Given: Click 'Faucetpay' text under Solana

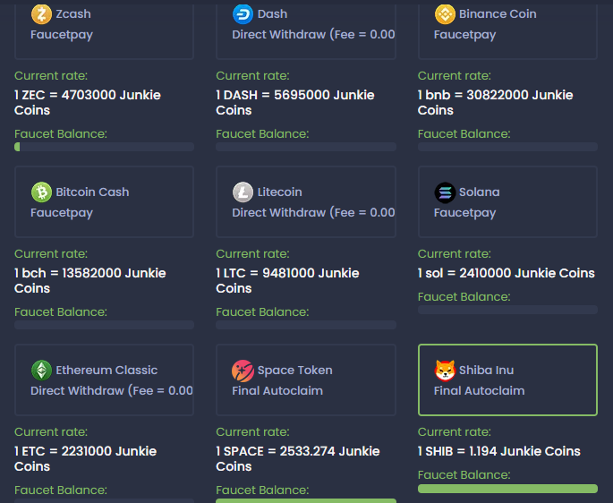Looking at the screenshot, I should [464, 213].
